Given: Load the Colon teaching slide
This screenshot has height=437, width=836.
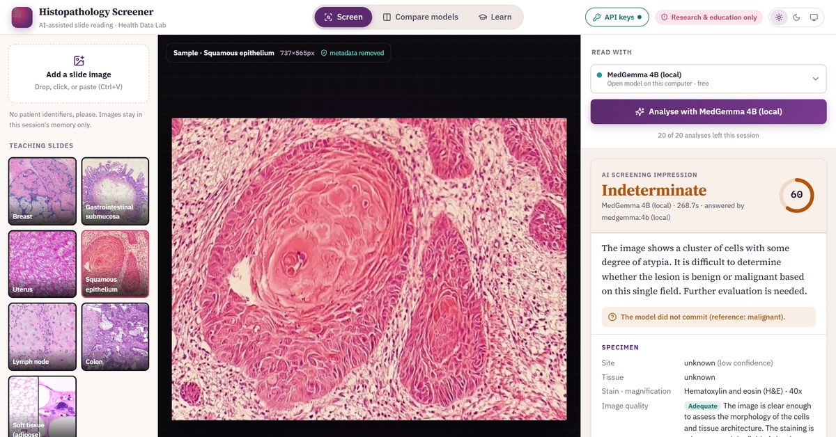Looking at the screenshot, I should pyautogui.click(x=115, y=336).
